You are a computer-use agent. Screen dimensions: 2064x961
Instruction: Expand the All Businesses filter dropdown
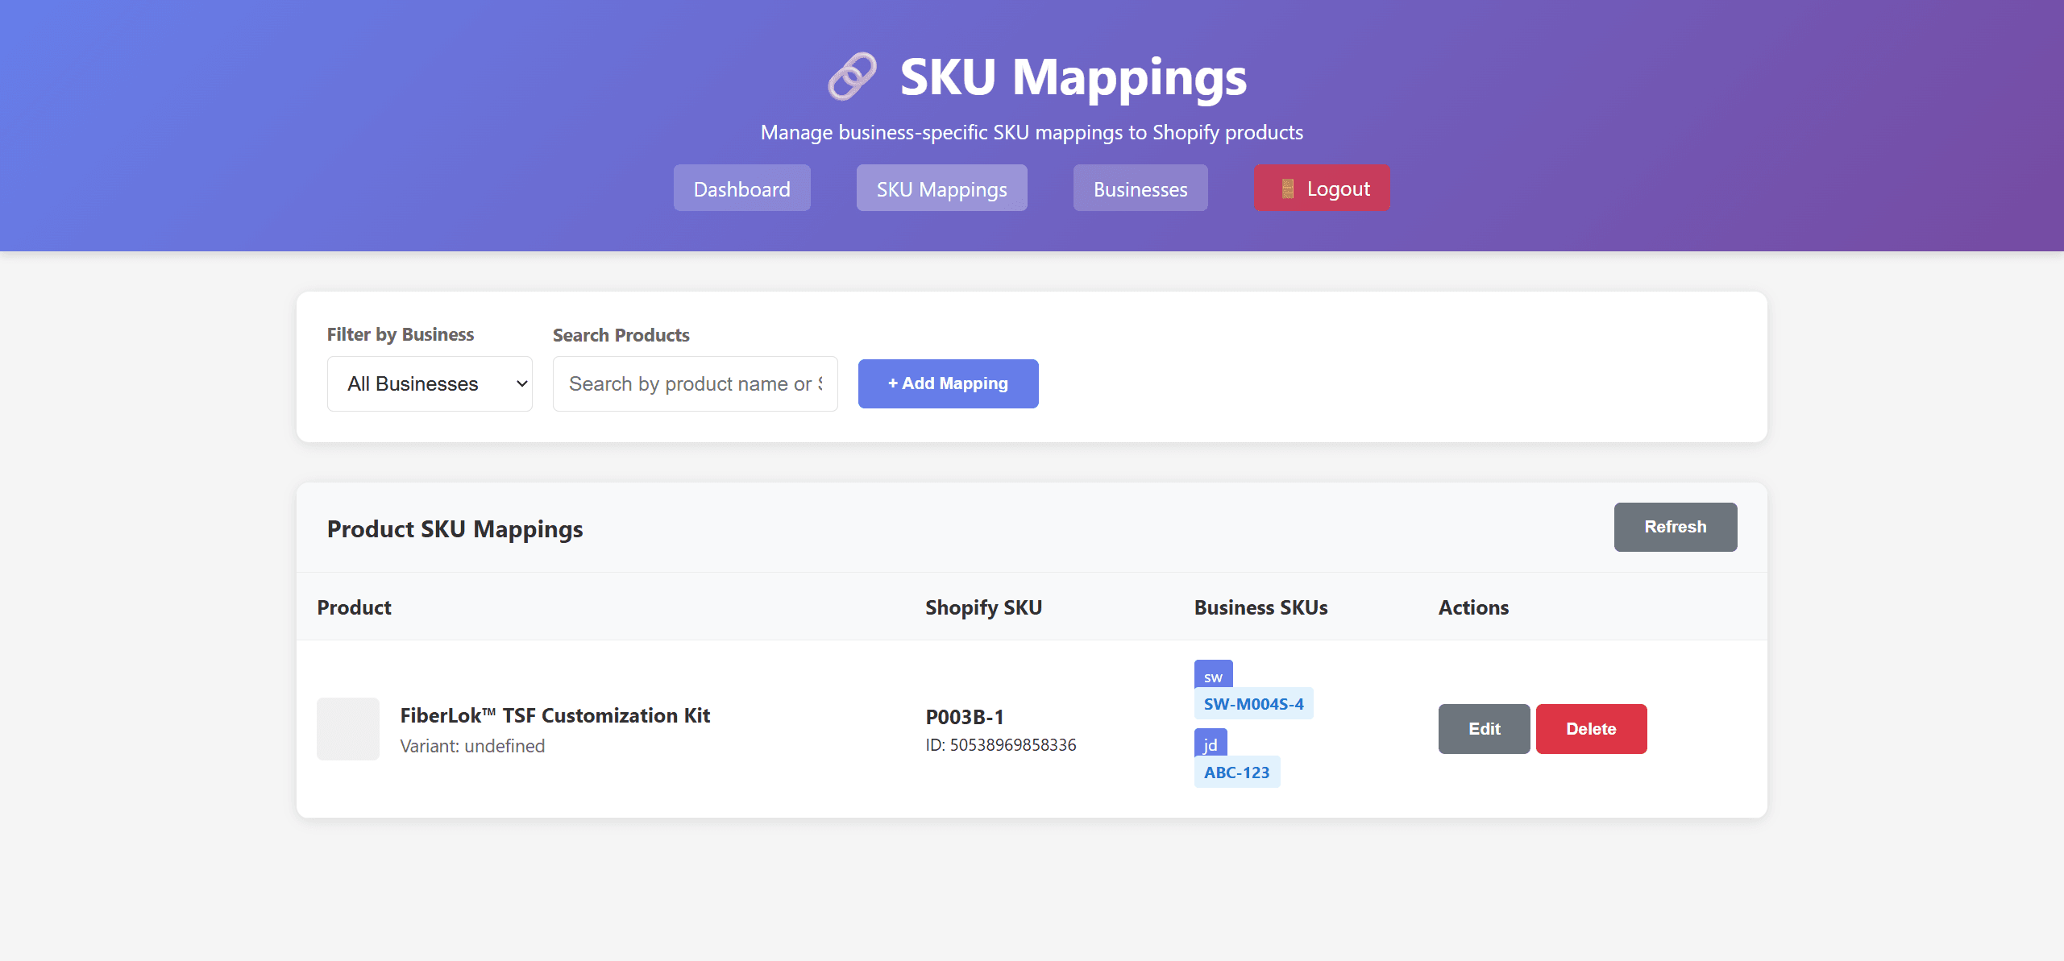click(x=429, y=384)
